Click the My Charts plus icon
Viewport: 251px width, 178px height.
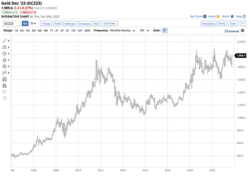point(205,17)
